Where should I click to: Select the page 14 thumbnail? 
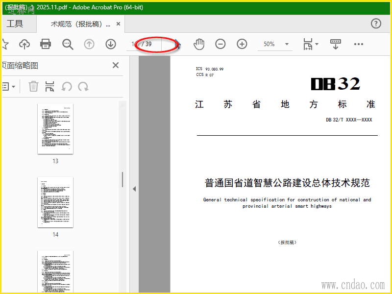55,202
